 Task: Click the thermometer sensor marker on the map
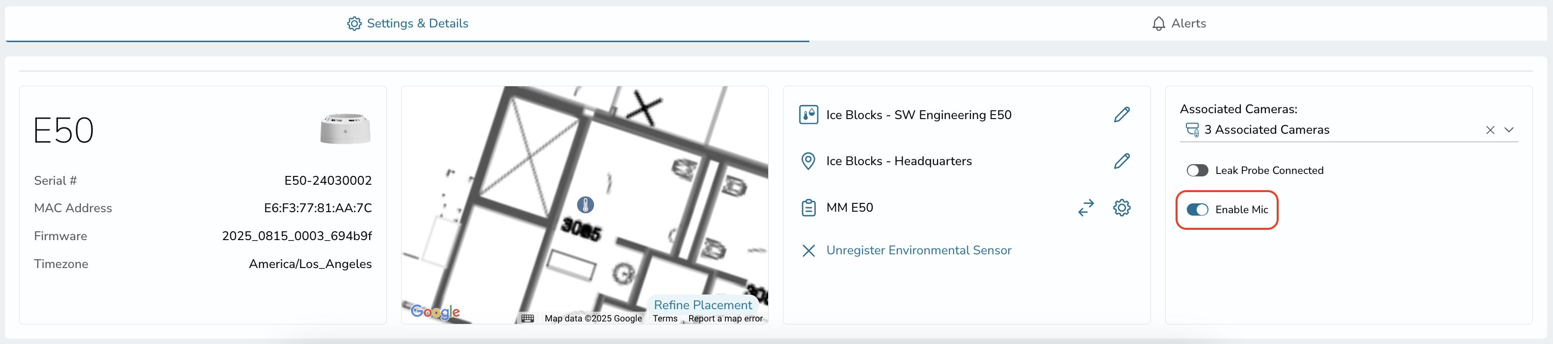[x=586, y=205]
